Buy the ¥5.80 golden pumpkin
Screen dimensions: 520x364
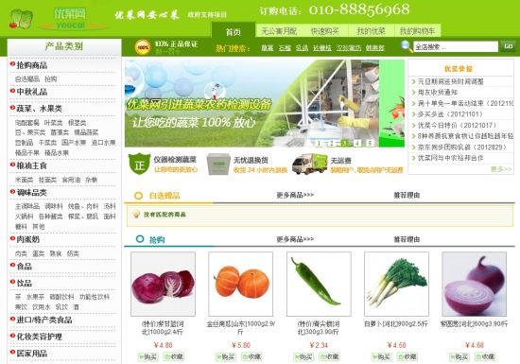tap(226, 356)
